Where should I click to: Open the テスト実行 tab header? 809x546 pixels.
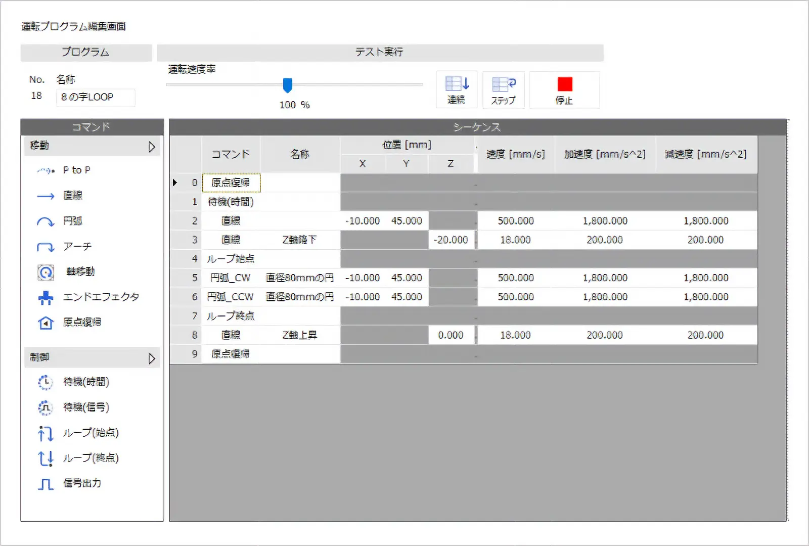380,53
